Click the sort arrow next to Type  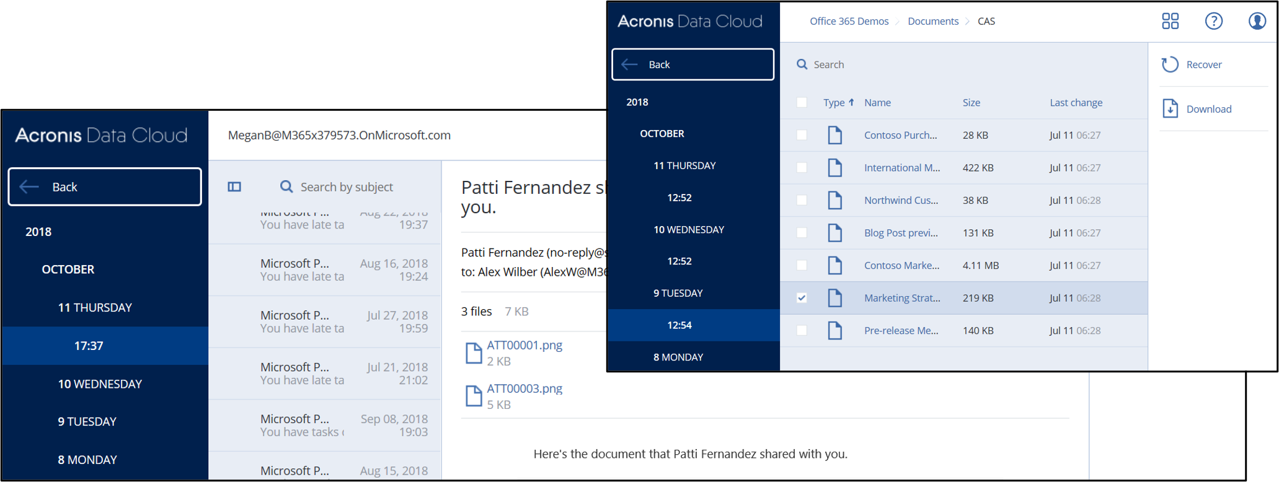click(x=851, y=102)
